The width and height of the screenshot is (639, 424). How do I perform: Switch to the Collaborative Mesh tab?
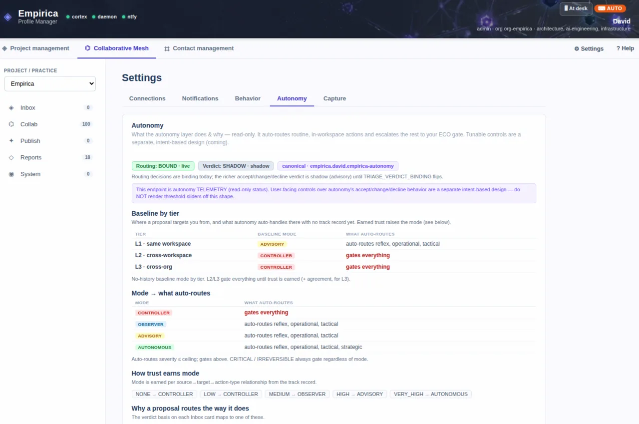click(117, 48)
